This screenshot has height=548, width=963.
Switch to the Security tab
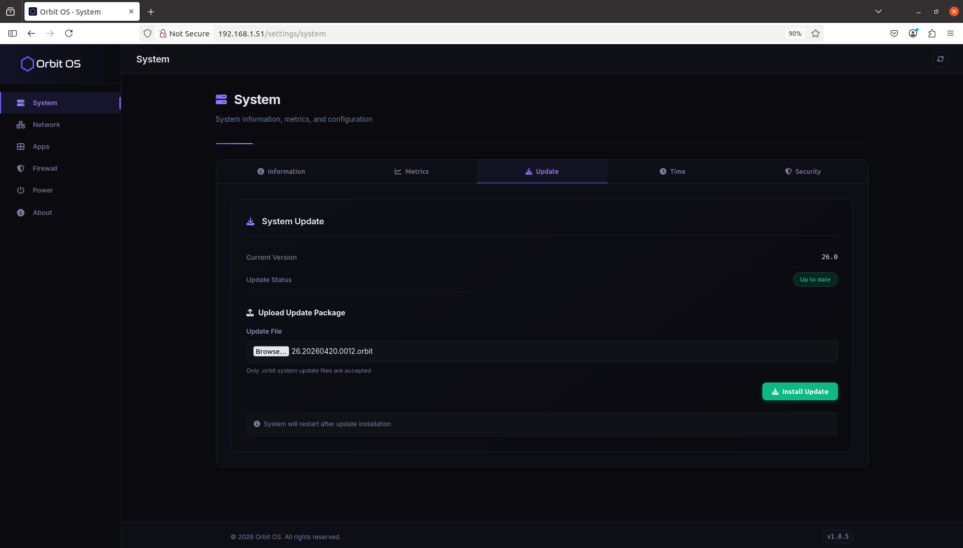tap(802, 171)
